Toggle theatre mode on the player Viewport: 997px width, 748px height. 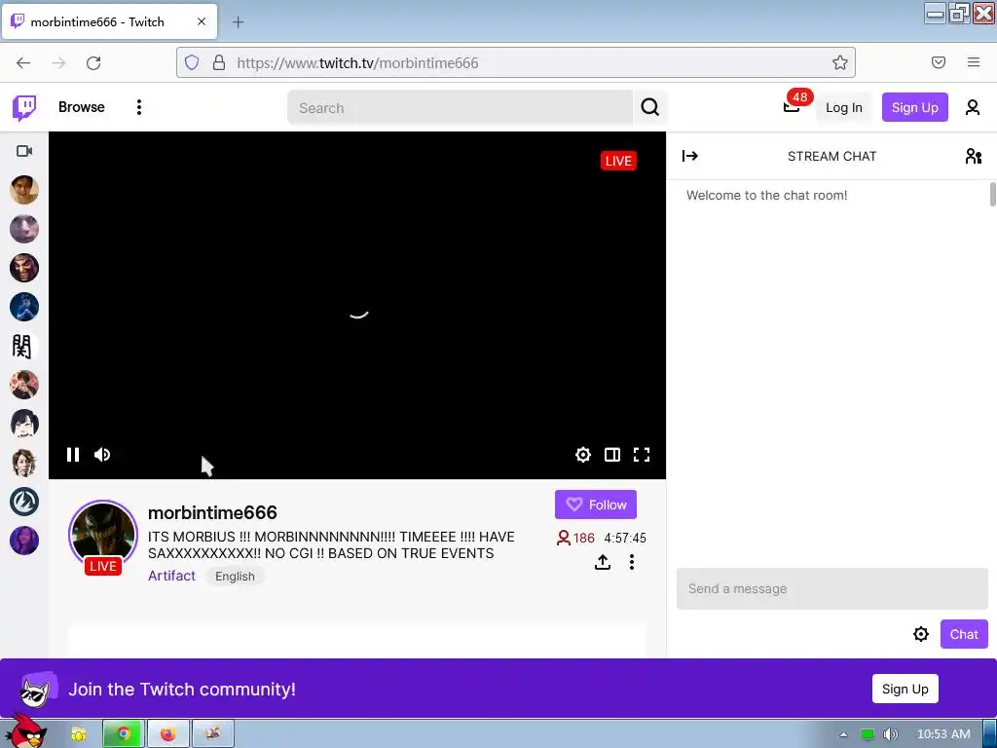click(x=612, y=454)
